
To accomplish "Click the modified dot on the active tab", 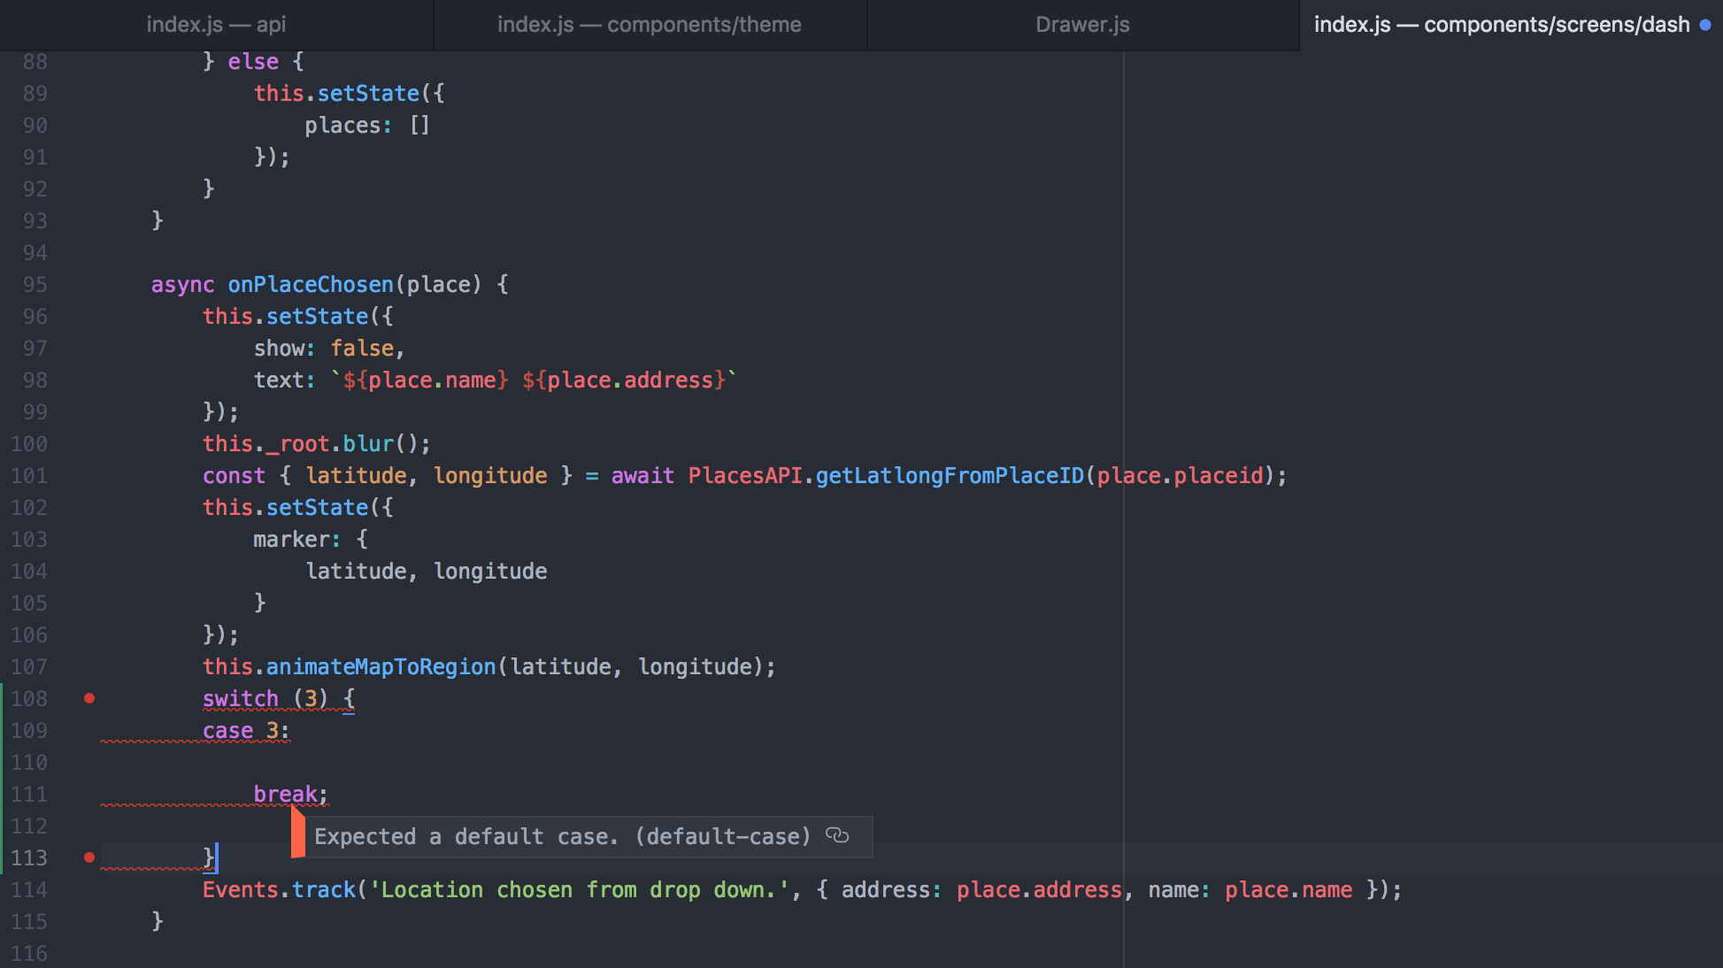I will [x=1705, y=25].
